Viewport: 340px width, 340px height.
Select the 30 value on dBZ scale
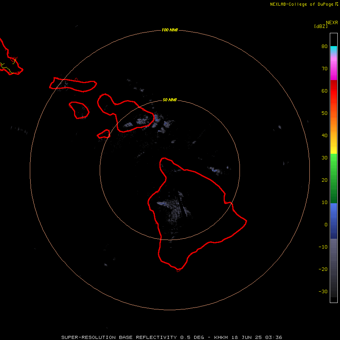coord(325,158)
